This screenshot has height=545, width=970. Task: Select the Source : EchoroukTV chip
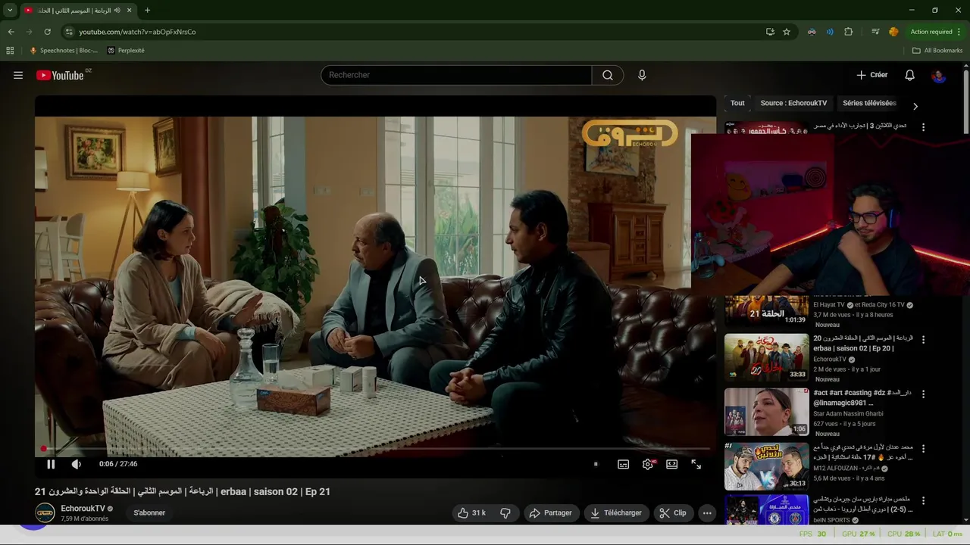(793, 103)
